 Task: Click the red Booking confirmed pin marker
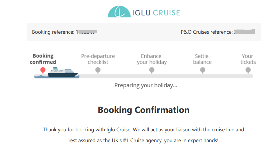coord(43,70)
